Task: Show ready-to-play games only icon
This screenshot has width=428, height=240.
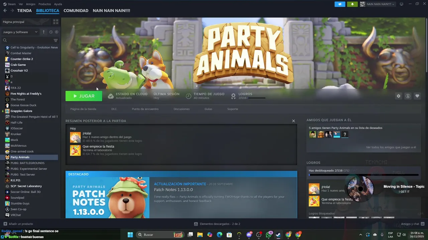Action: pos(57,32)
